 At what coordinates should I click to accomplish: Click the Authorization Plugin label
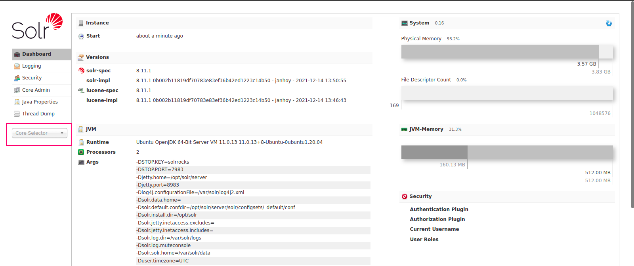click(437, 219)
